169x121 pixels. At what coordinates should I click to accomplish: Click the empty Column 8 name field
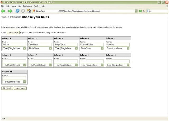tap(66, 61)
